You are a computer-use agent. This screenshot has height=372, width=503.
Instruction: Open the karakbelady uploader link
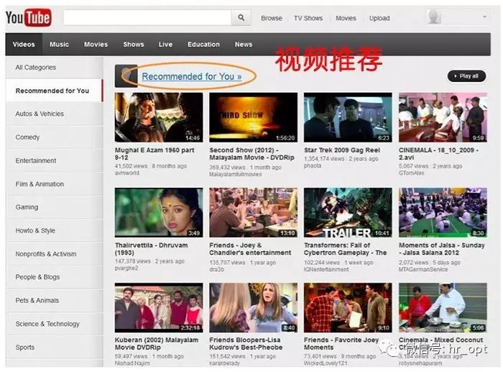224,363
